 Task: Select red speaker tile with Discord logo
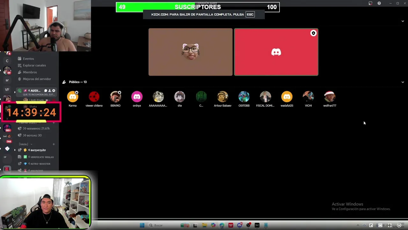[276, 52]
